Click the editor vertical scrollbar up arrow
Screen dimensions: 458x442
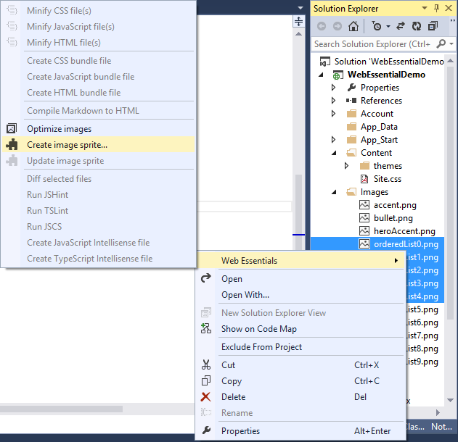[298, 34]
